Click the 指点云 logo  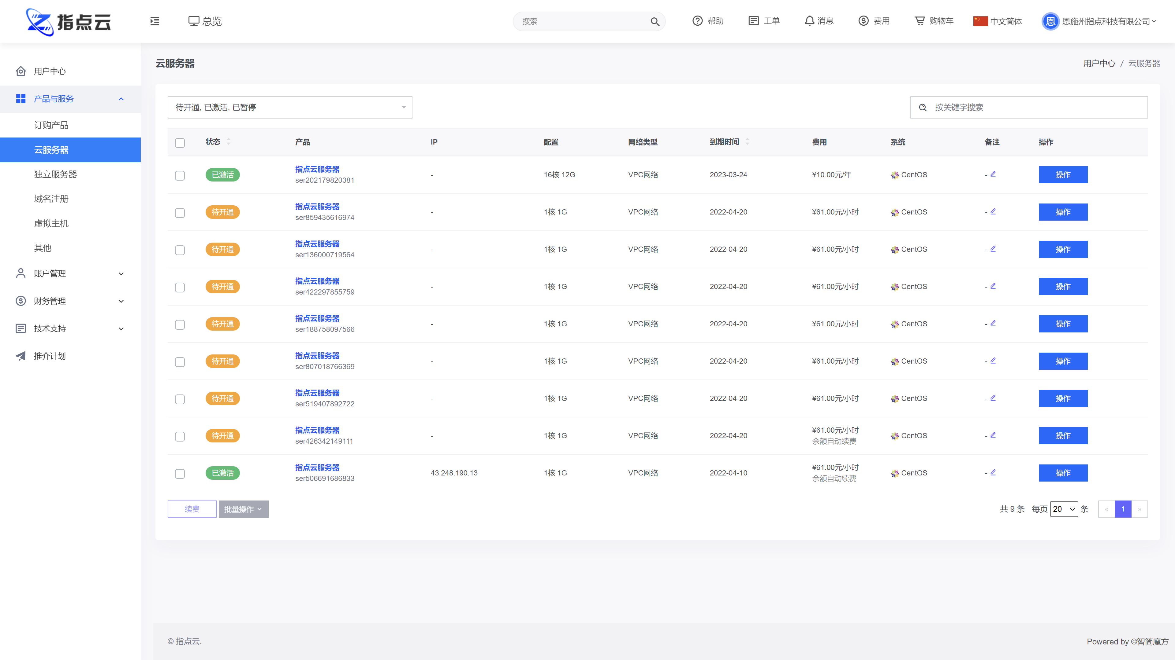pos(69,21)
